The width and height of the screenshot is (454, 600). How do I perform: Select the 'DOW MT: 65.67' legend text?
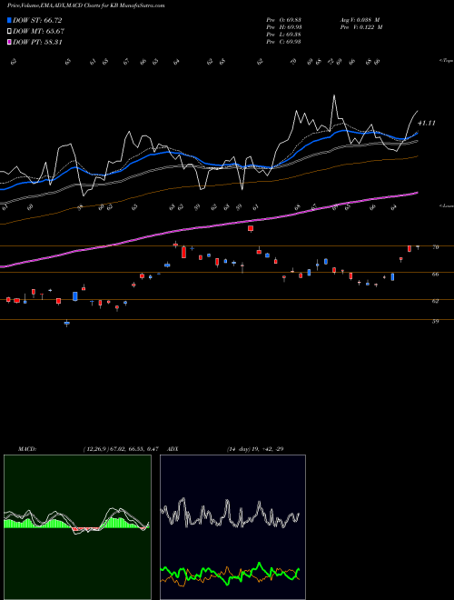point(38,32)
